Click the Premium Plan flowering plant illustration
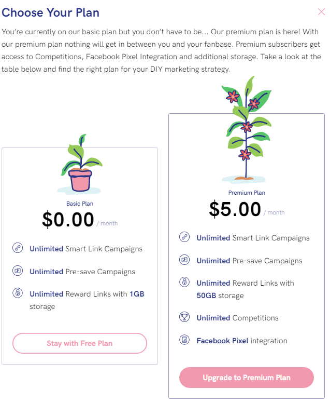330x403 pixels. point(246,130)
